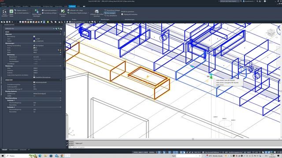The height and width of the screenshot is (158, 282).
Task: Click Fluss aktualisieren in the ribbon
Action: click(111, 16)
